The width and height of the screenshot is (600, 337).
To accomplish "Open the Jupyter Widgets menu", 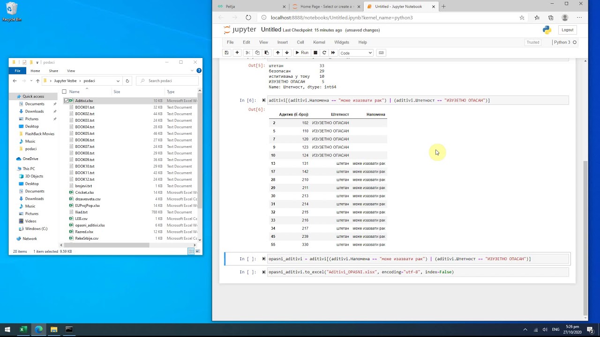I will 342,42.
